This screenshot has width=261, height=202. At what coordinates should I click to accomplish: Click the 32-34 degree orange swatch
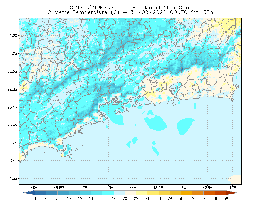198,193
